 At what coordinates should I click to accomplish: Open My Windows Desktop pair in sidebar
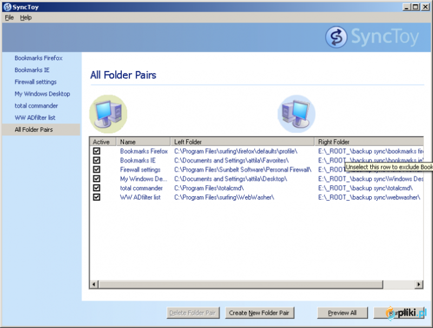42,94
